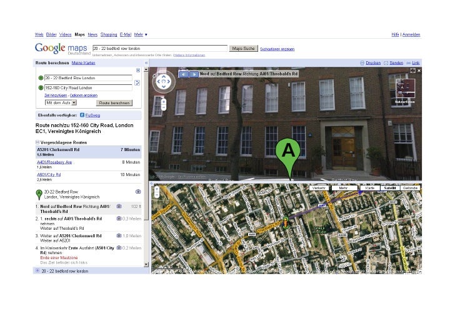Go to previous street view step
This screenshot has height=321, width=455.
pyautogui.click(x=184, y=74)
